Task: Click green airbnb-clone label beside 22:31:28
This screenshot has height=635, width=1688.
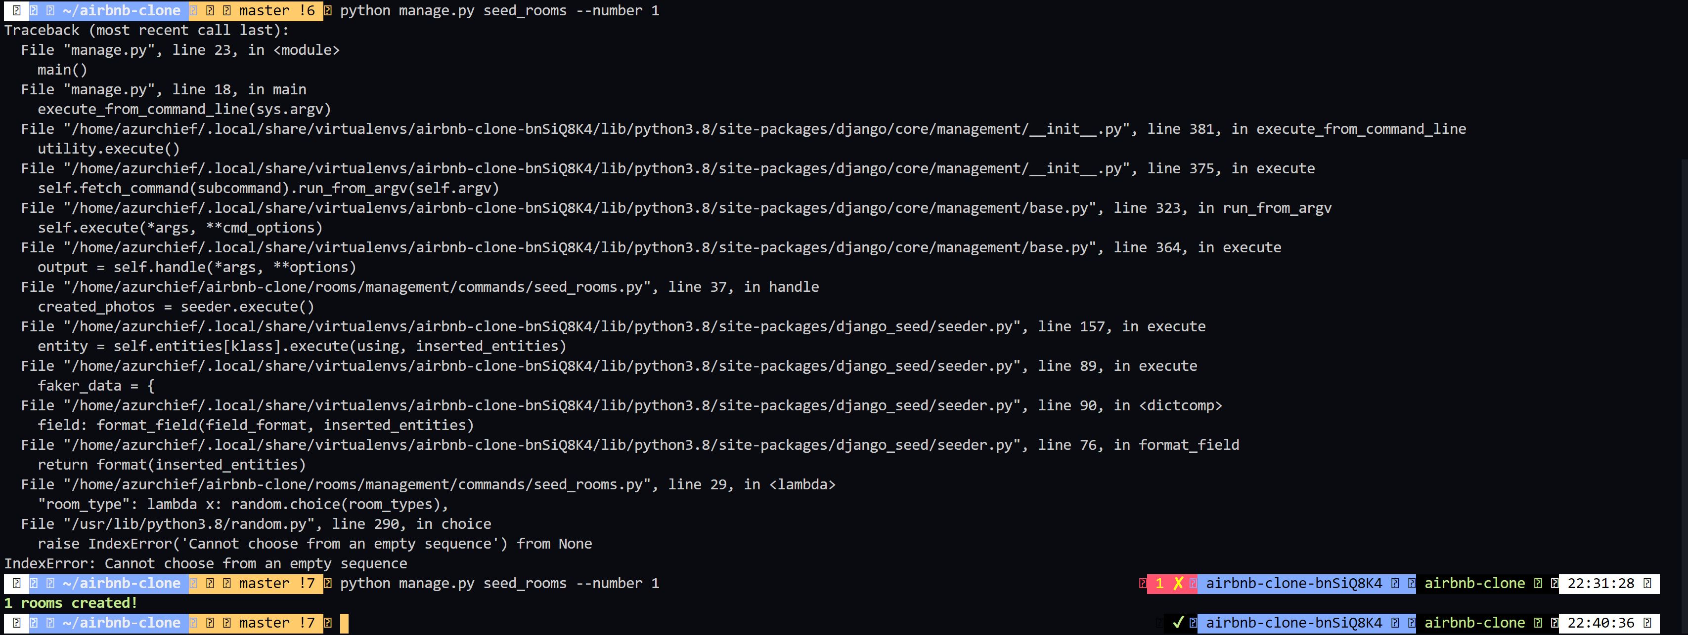Action: 1474,583
